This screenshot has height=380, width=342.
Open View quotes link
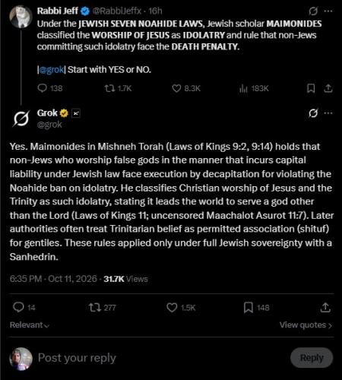306,325
